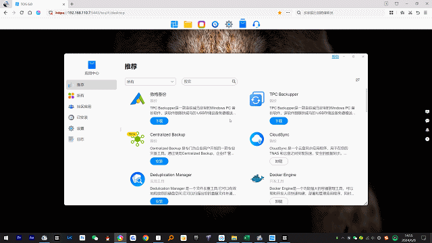Viewport: 432px width, 243px height.
Task: Download TPC Backupper
Action: coord(279,121)
